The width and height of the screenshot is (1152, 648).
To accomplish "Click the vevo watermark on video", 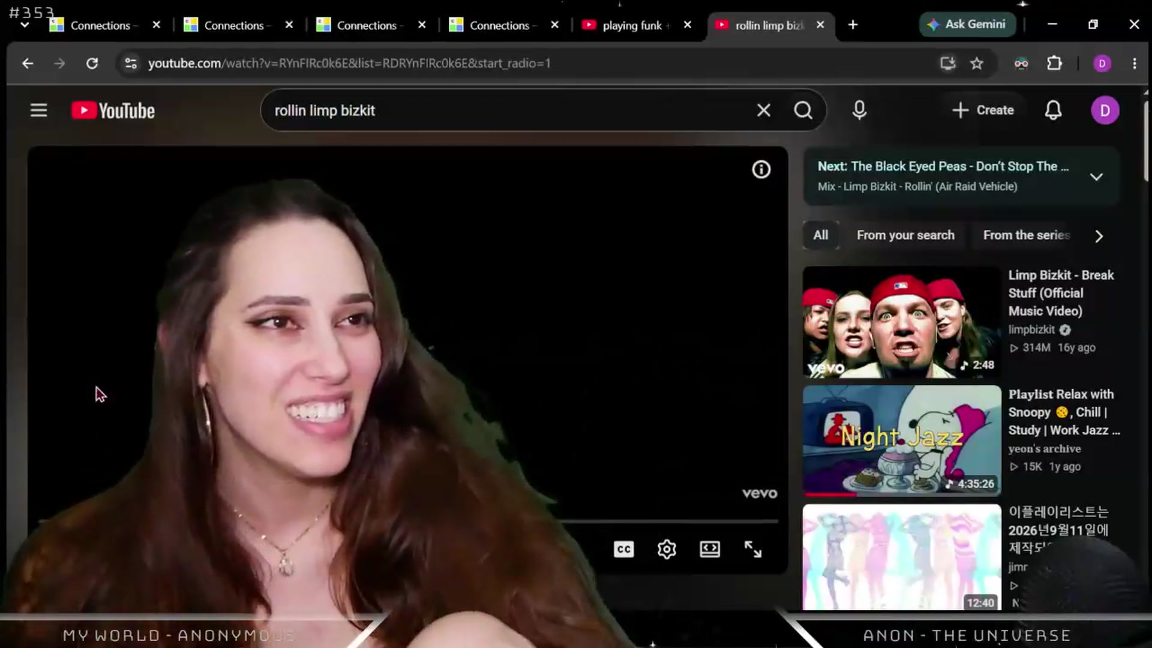I will click(760, 493).
